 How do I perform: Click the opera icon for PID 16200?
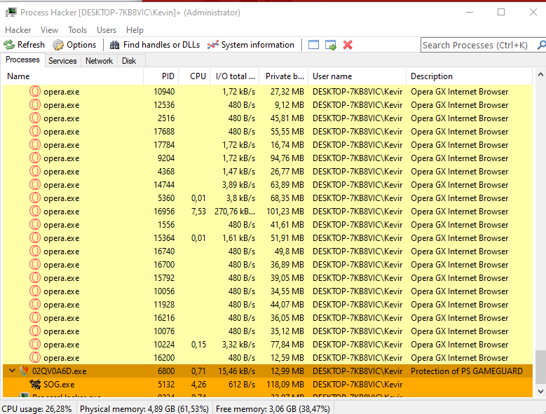pos(35,358)
